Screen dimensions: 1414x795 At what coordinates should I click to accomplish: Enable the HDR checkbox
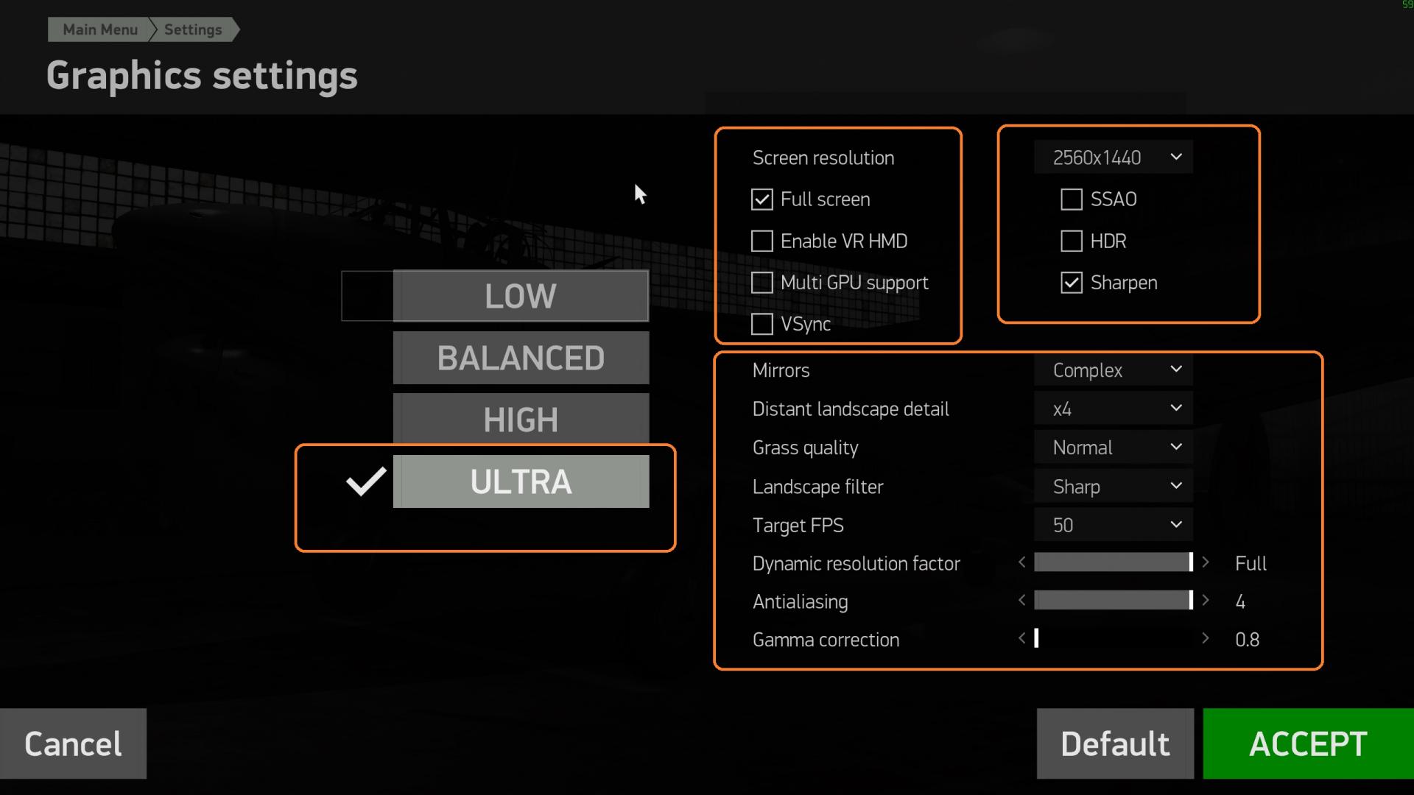(1072, 241)
